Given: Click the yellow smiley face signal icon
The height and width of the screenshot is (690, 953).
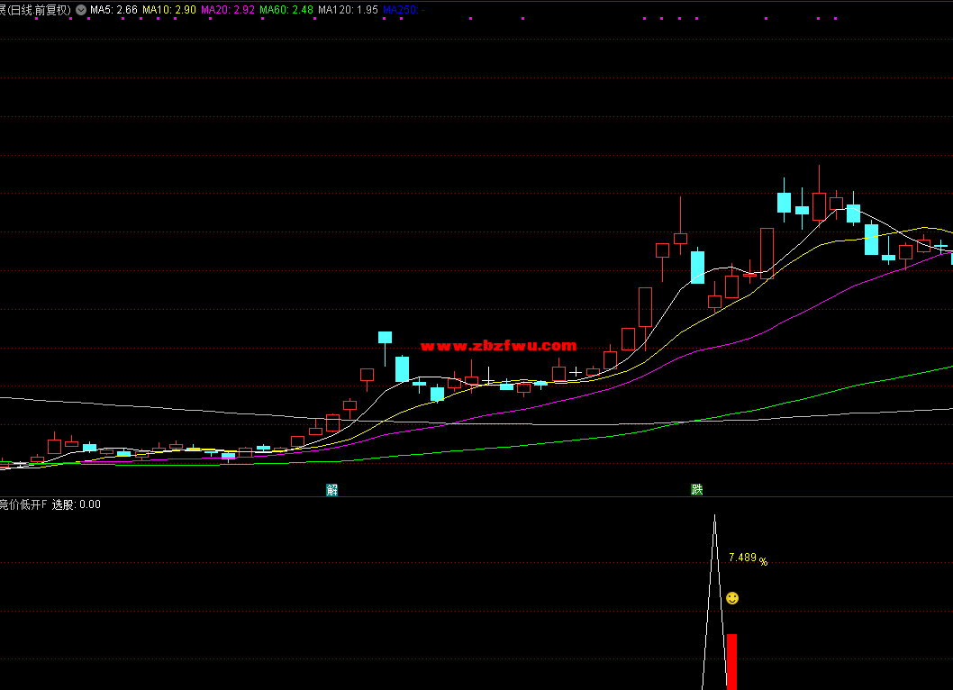Looking at the screenshot, I should click(732, 598).
